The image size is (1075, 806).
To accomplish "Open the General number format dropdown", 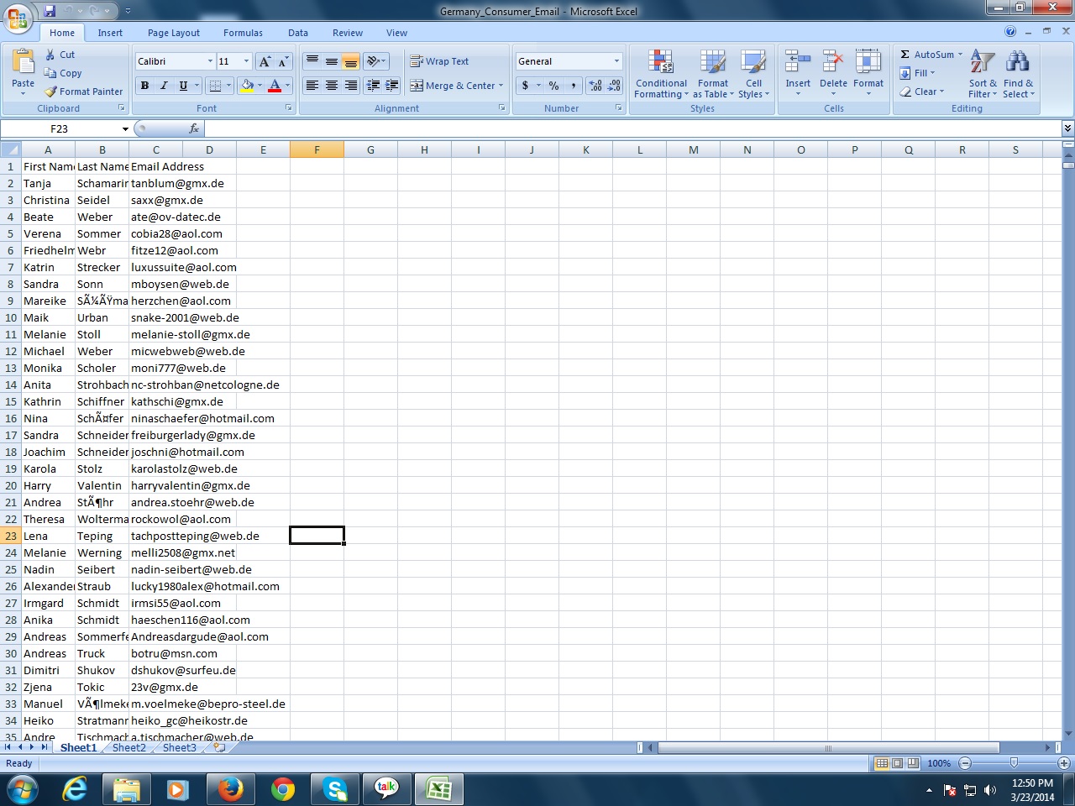I will coord(616,61).
